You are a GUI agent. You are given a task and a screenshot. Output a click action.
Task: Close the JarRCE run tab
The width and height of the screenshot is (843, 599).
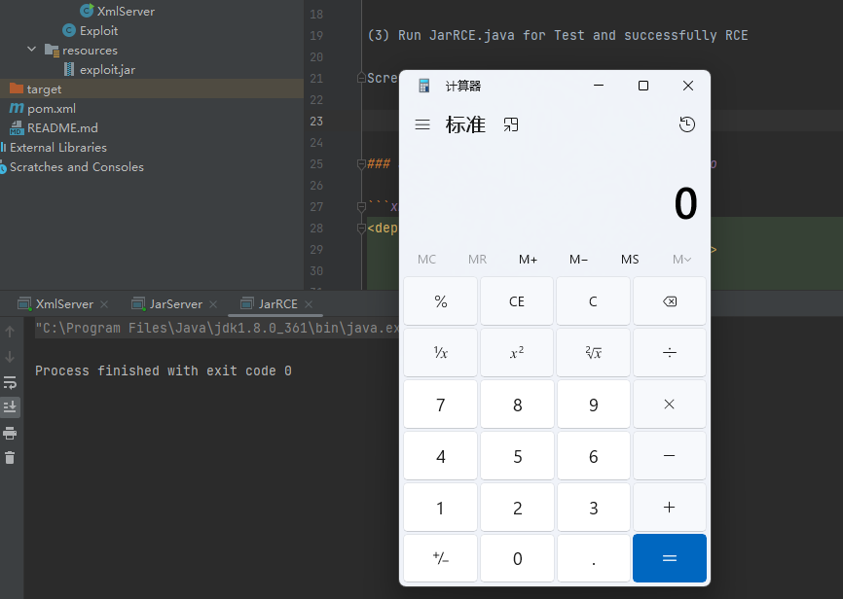[309, 304]
